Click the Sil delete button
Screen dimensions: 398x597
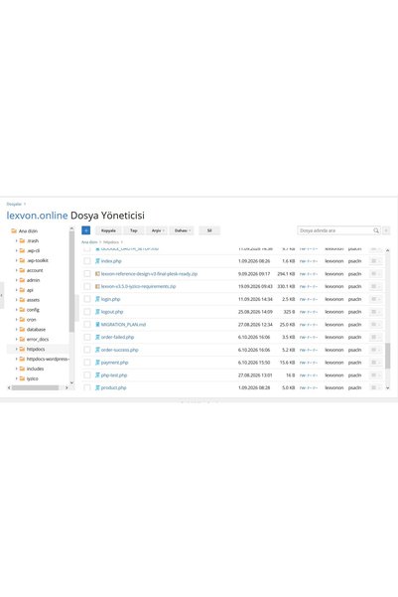pyautogui.click(x=209, y=230)
